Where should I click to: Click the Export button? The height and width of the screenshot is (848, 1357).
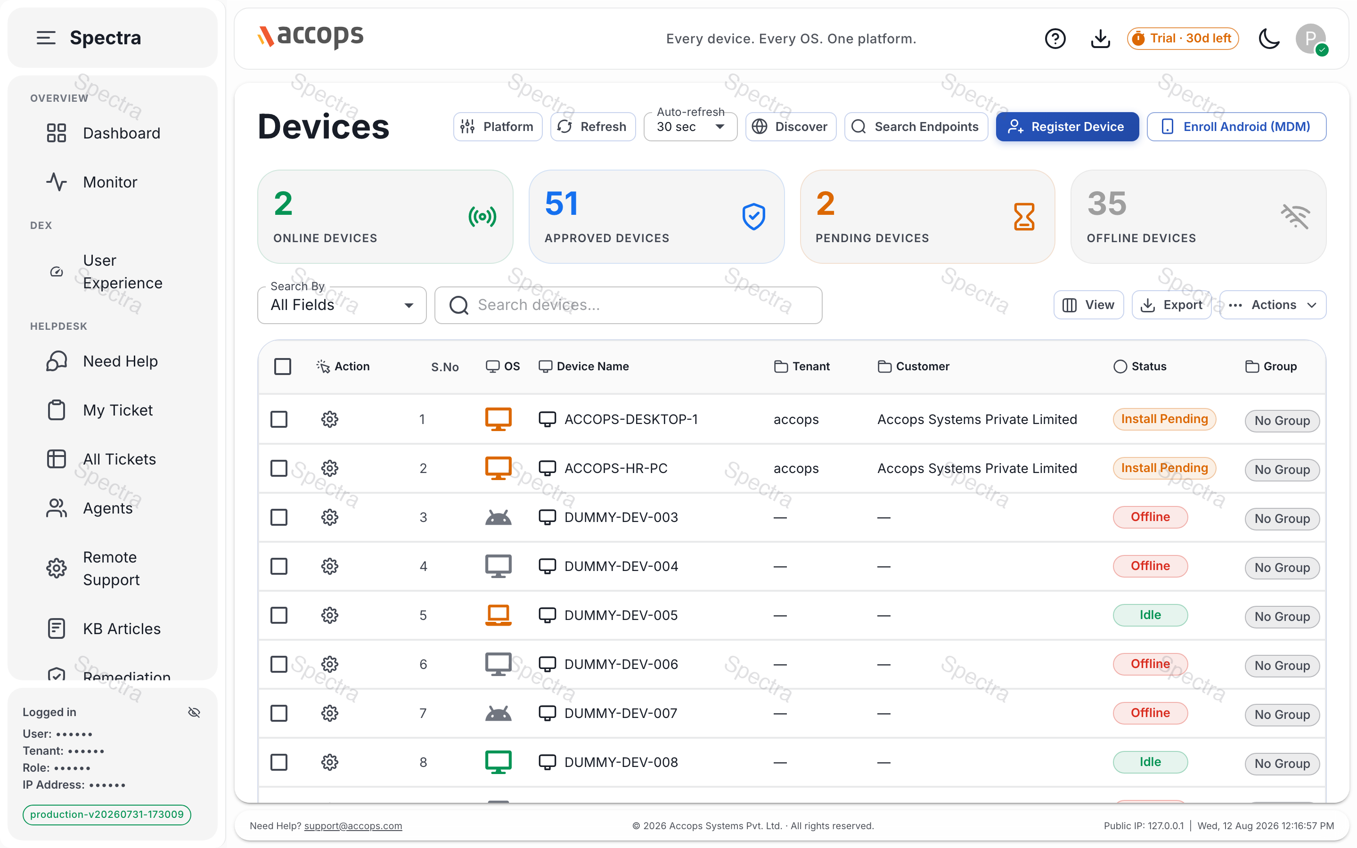point(1171,305)
